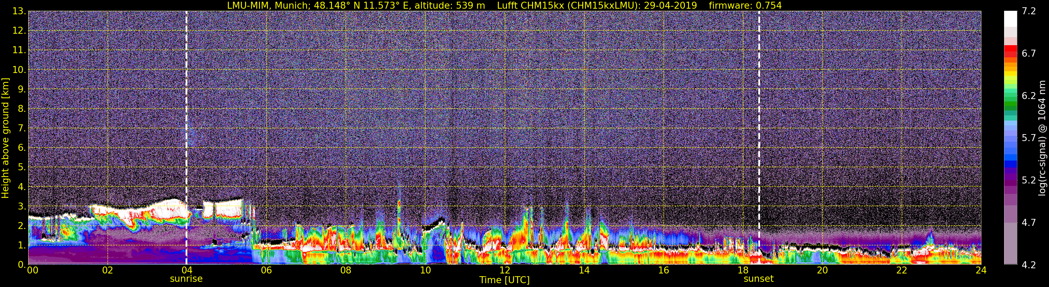Click the white dashed sunrise line
Image resolution: width=1049 pixels, height=287 pixels.
tap(187, 138)
